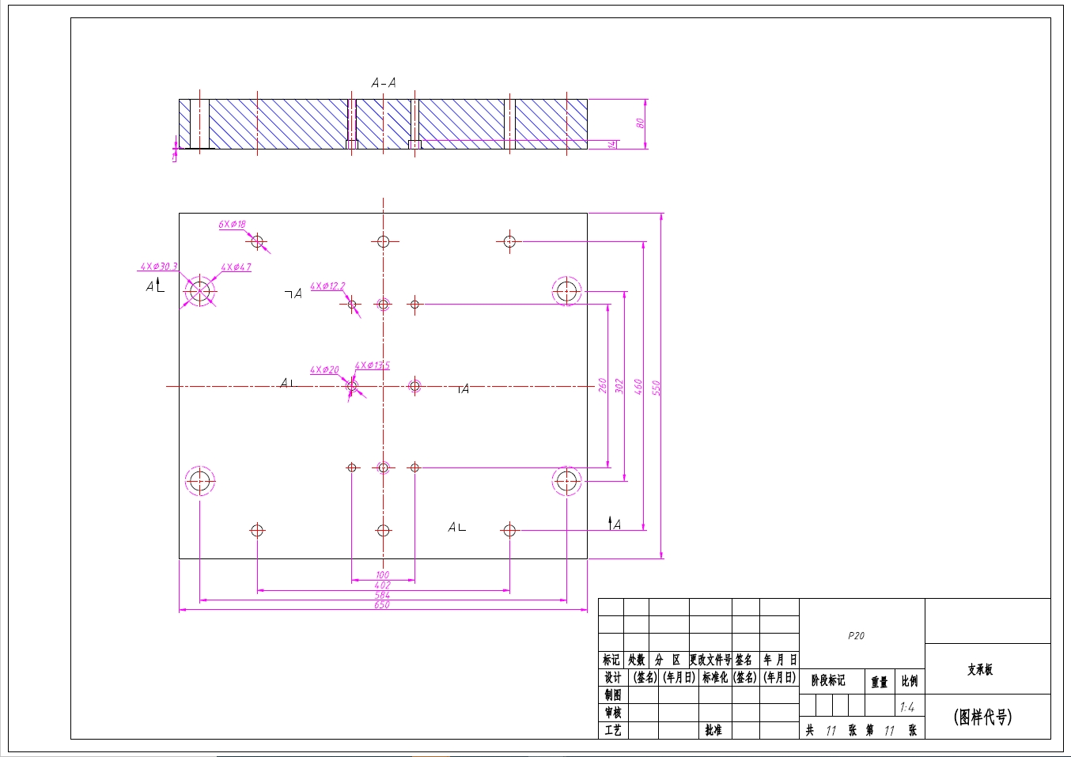
Task: Click the P20 material label
Action: pos(856,636)
